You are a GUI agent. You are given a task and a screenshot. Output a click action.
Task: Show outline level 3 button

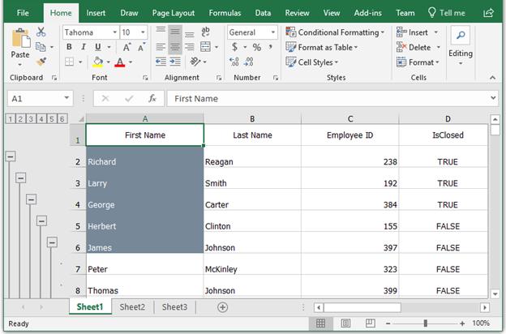click(x=31, y=119)
